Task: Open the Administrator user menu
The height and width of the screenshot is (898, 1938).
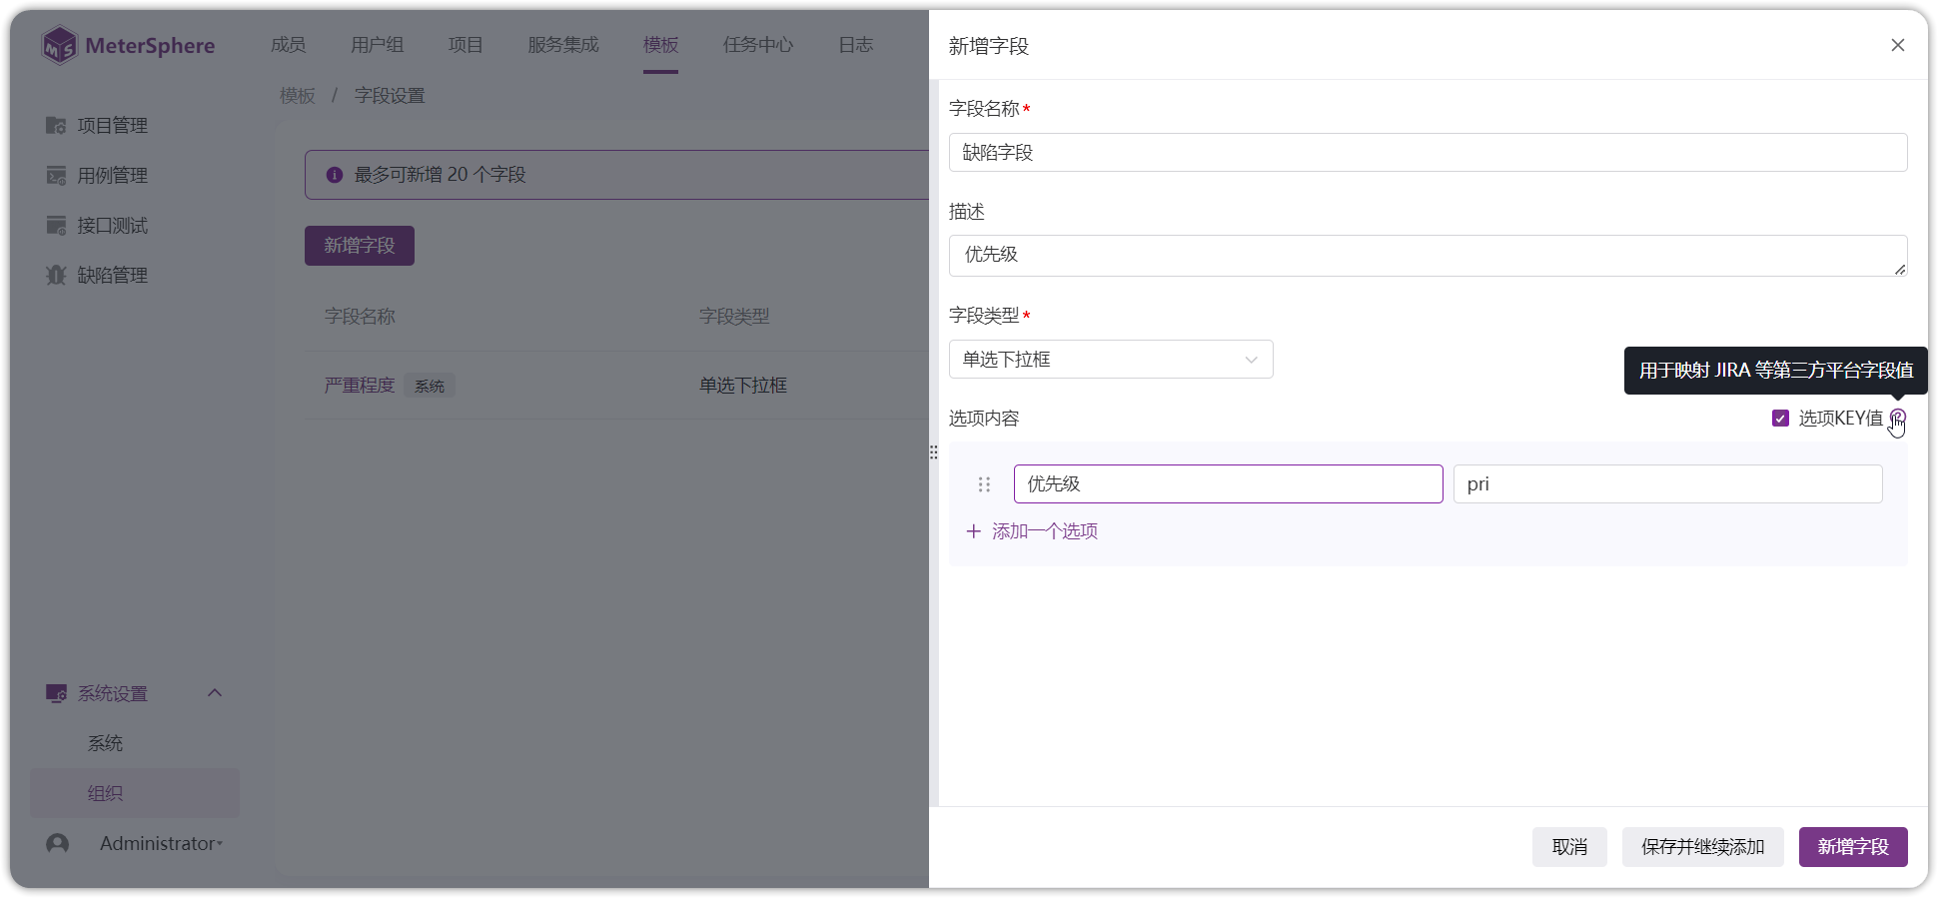Action: click(x=161, y=844)
